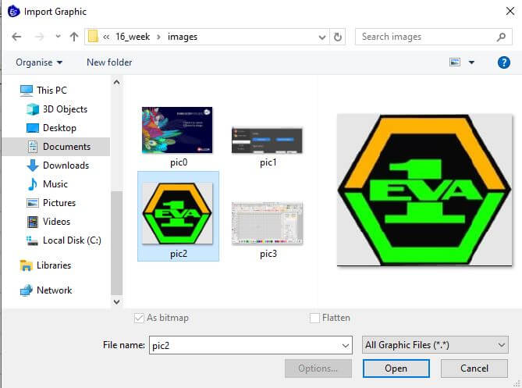The height and width of the screenshot is (388, 522).
Task: Select Documents in sidebar
Action: (59, 147)
